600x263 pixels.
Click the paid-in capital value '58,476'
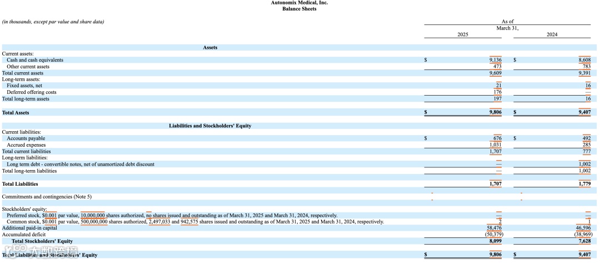tap(494, 228)
